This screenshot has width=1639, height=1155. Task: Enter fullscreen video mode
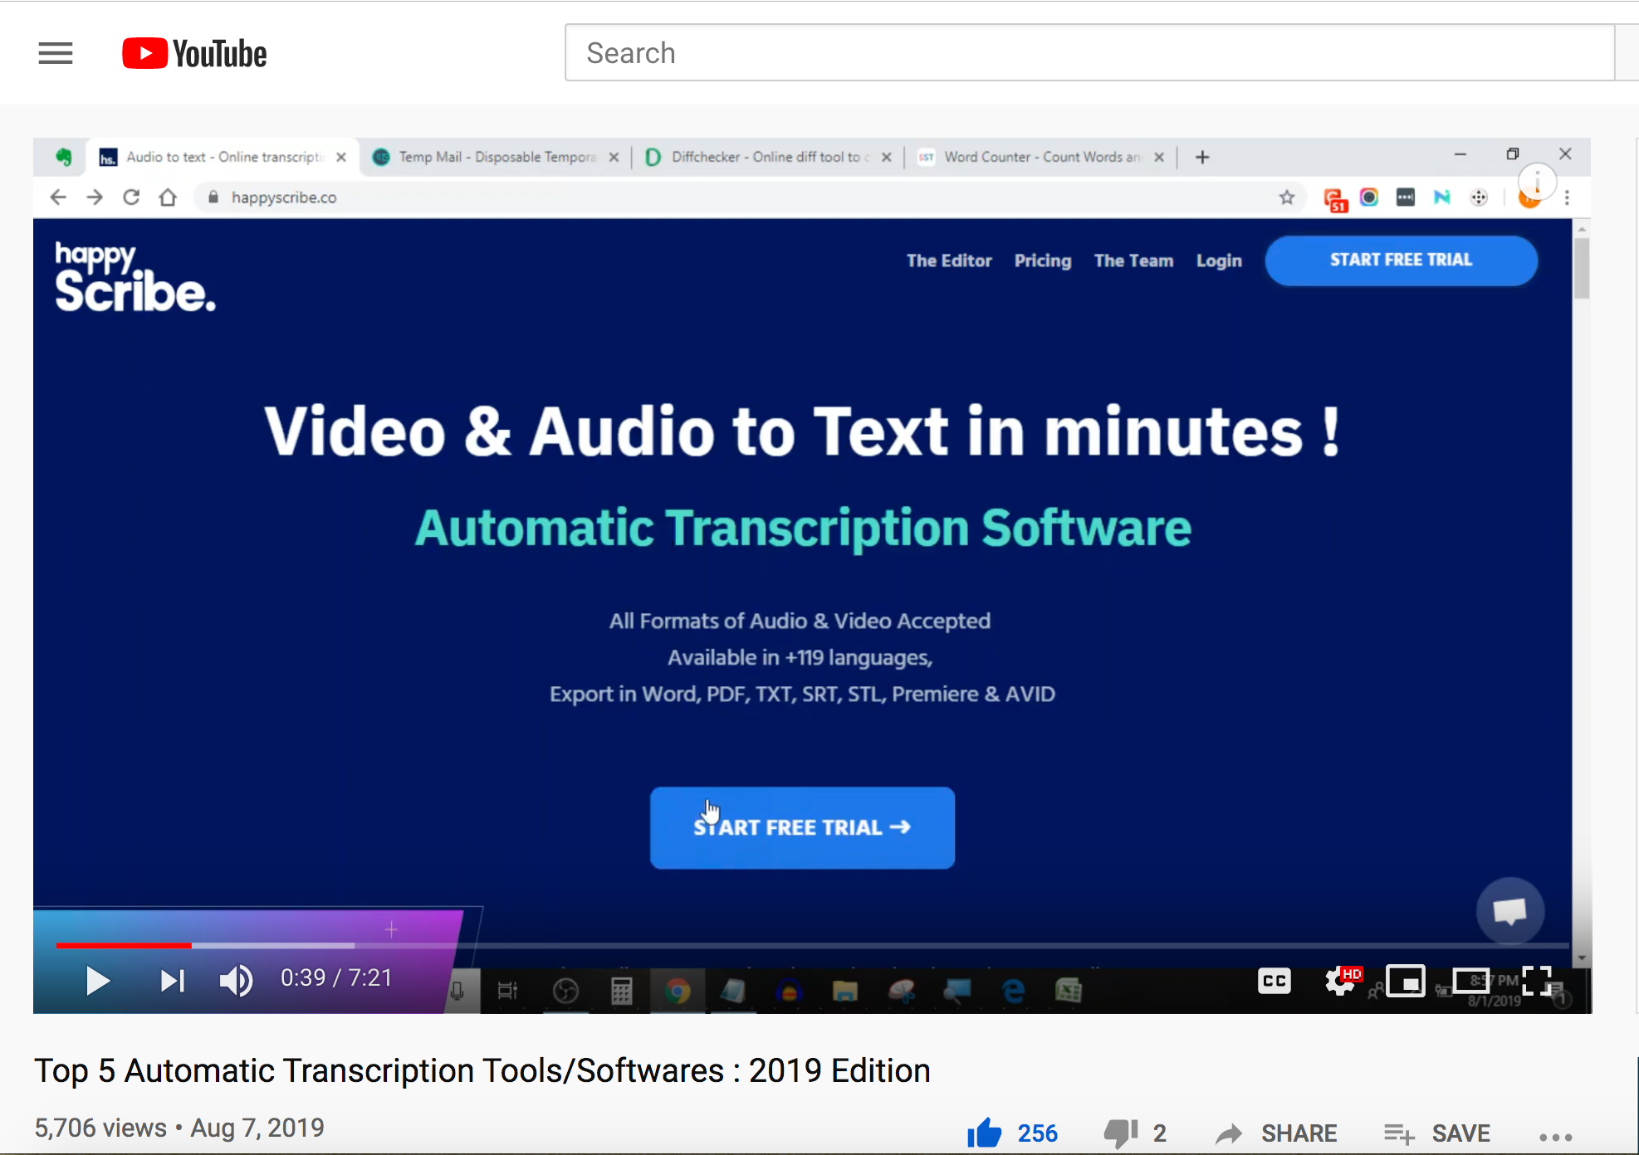coord(1536,982)
